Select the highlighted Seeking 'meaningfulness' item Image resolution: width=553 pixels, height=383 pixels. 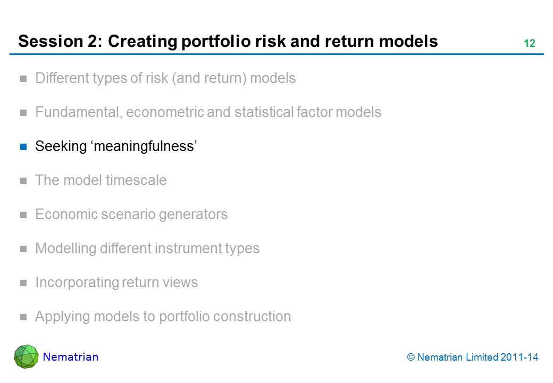(116, 146)
